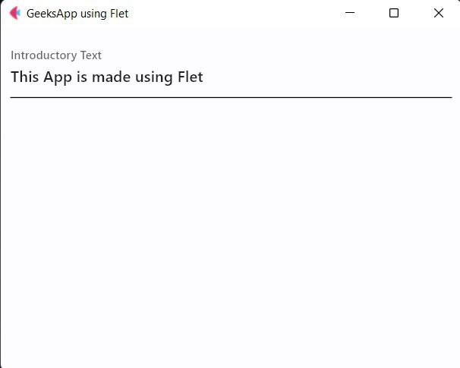Minimize the GeeksApp window
460x368 pixels.
[x=350, y=13]
